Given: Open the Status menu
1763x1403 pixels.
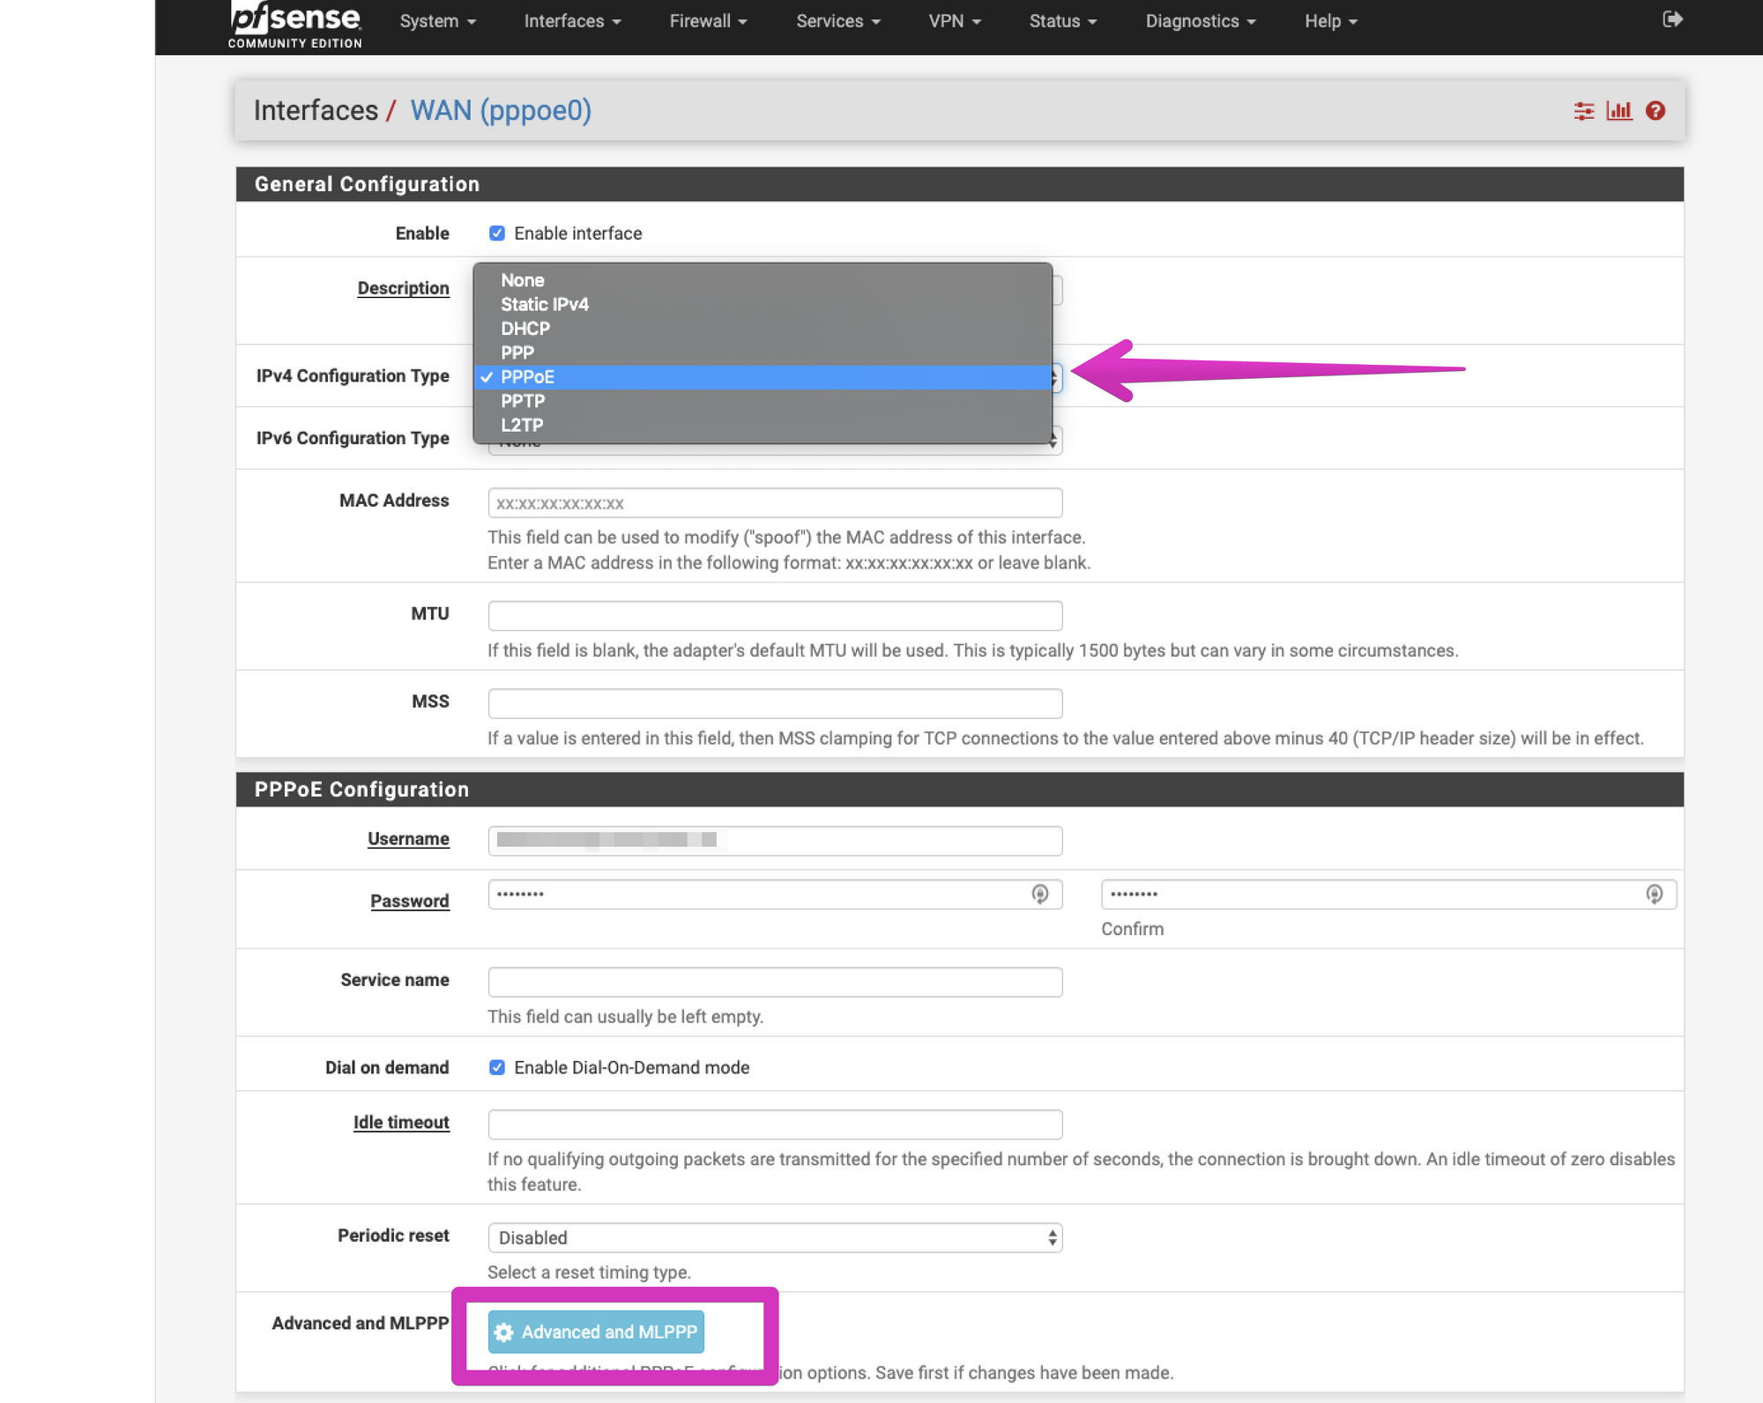Looking at the screenshot, I should pyautogui.click(x=1062, y=21).
